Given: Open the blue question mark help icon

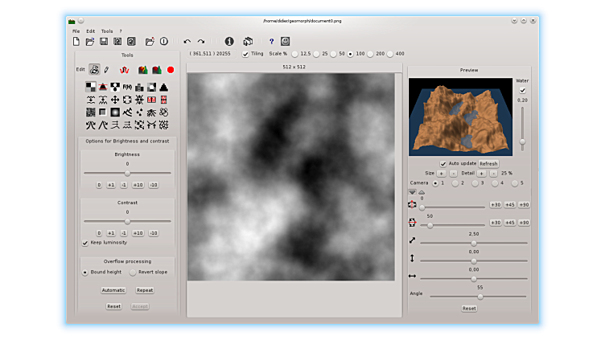Looking at the screenshot, I should (271, 41).
